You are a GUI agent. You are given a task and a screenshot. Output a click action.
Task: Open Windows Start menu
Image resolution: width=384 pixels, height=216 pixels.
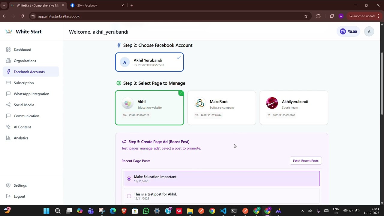(46, 211)
